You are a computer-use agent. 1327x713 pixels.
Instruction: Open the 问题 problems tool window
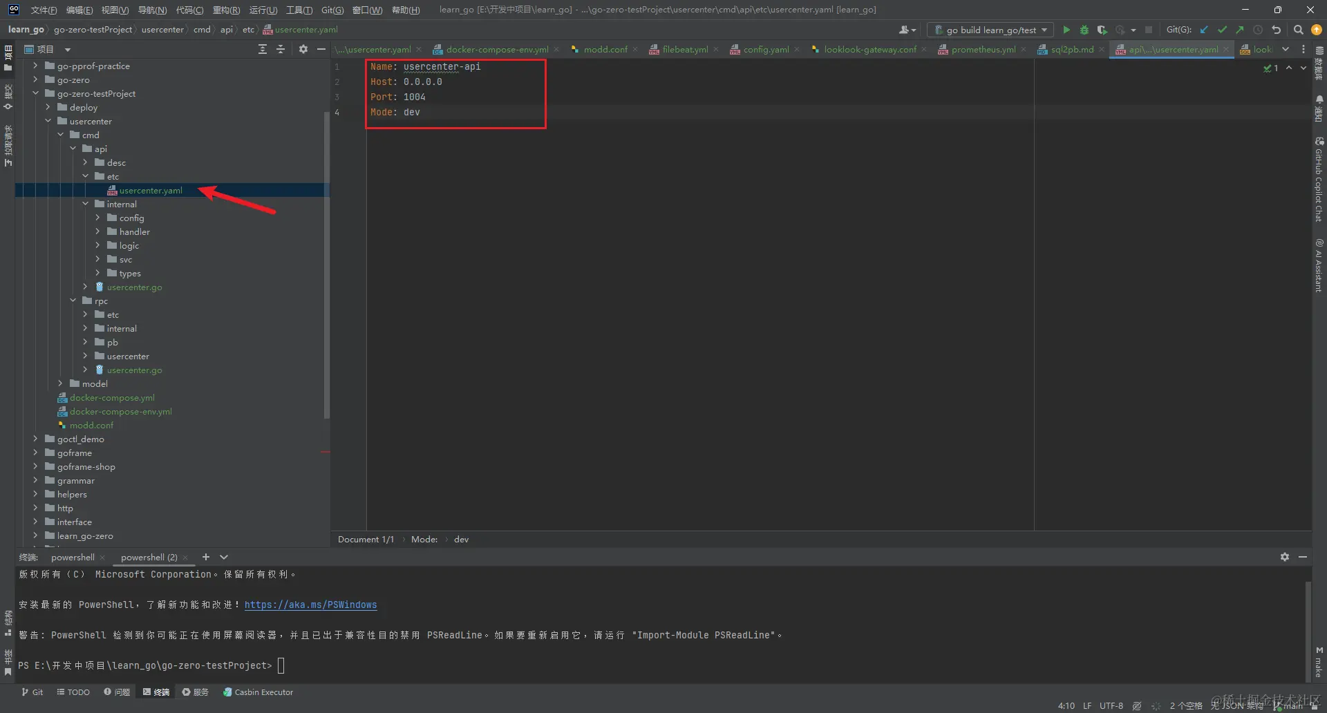point(117,692)
